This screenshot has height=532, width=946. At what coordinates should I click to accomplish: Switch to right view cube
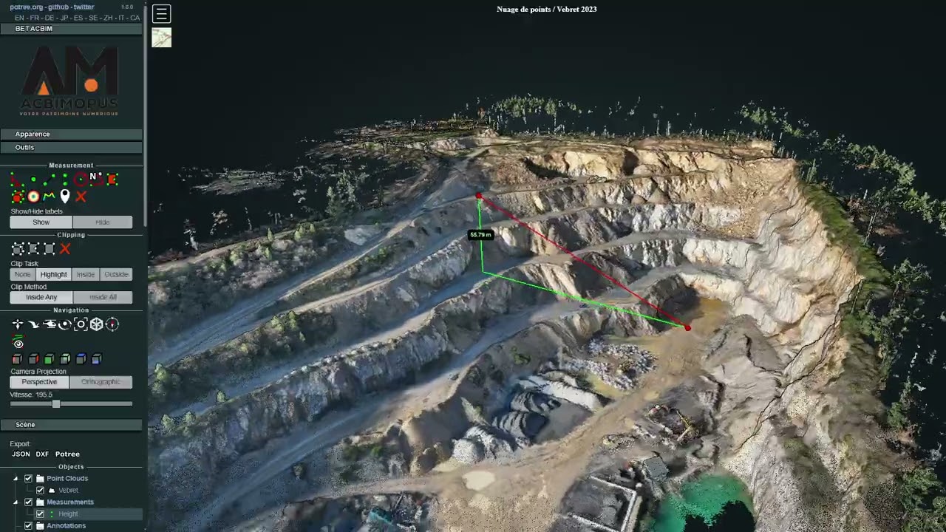[33, 359]
